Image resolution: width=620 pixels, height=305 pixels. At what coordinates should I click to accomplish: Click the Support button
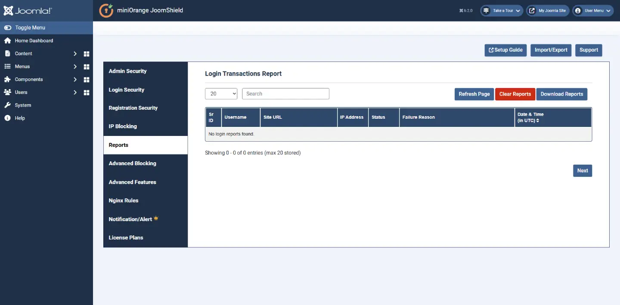(589, 50)
